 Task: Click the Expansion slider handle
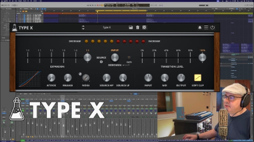[x=87, y=58]
